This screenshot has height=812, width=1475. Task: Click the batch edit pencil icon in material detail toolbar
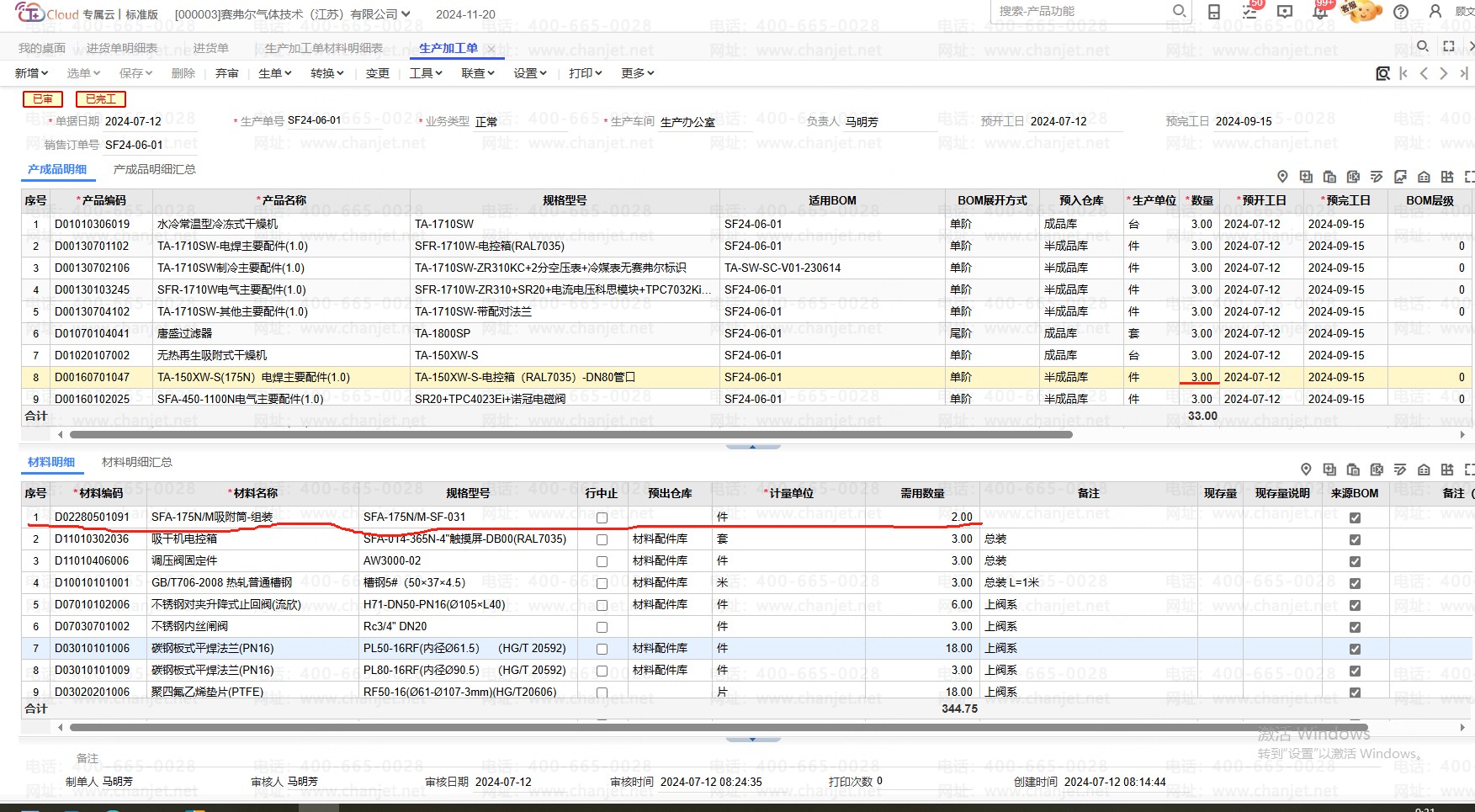(x=1400, y=470)
